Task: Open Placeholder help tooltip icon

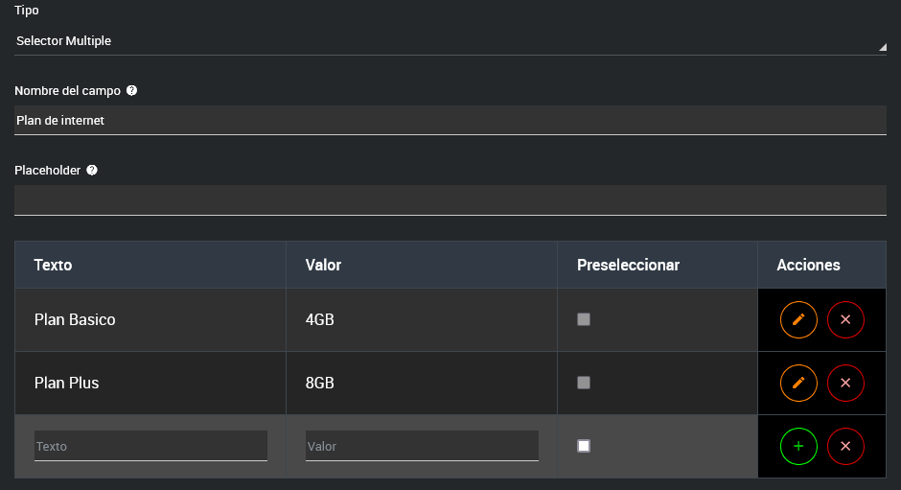Action: (x=92, y=170)
